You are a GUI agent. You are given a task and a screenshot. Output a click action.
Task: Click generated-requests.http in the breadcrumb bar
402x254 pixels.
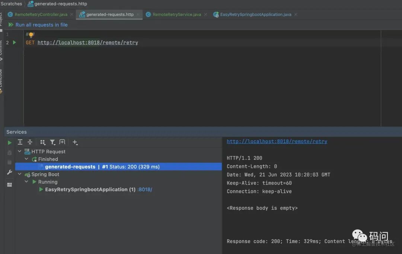[x=61, y=4]
